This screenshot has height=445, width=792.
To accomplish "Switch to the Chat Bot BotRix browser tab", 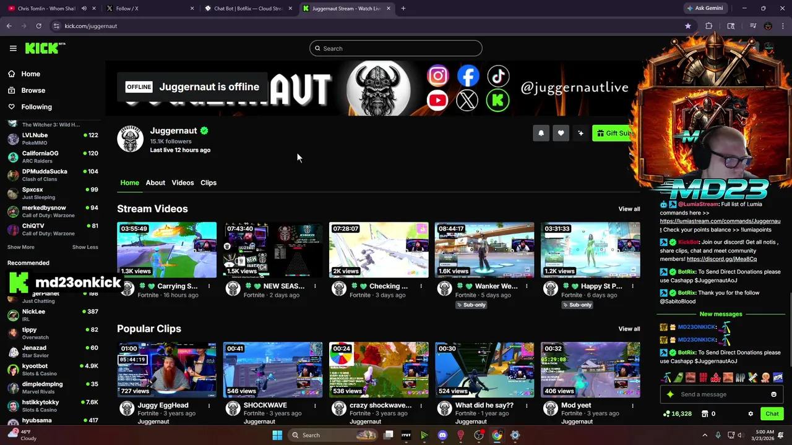I will coord(249,9).
